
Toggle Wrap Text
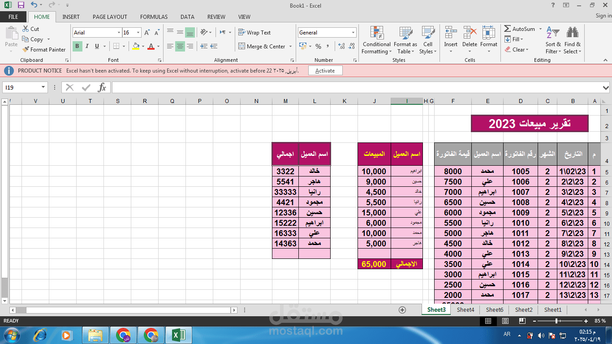click(x=254, y=33)
